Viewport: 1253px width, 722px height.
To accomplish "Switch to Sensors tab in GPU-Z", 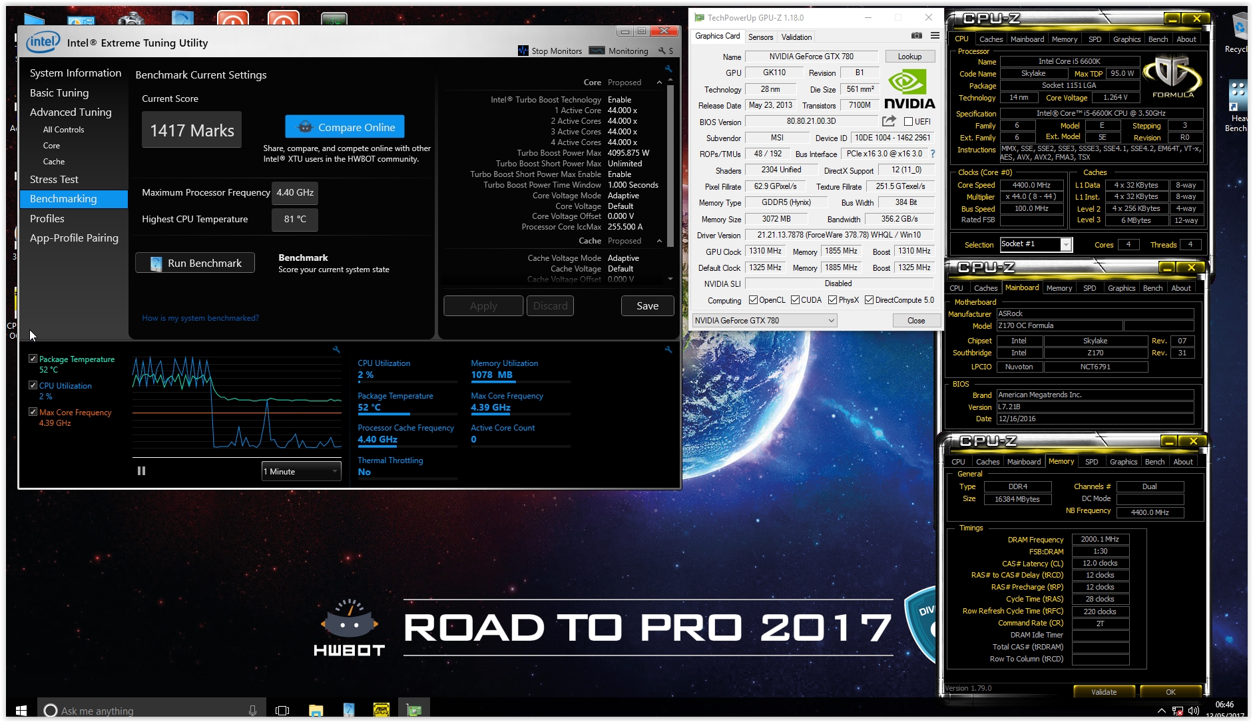I will tap(760, 37).
